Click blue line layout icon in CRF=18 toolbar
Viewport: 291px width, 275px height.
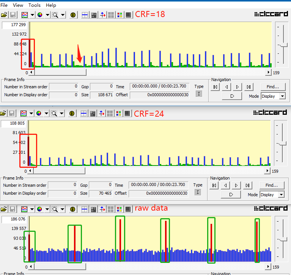(85, 15)
